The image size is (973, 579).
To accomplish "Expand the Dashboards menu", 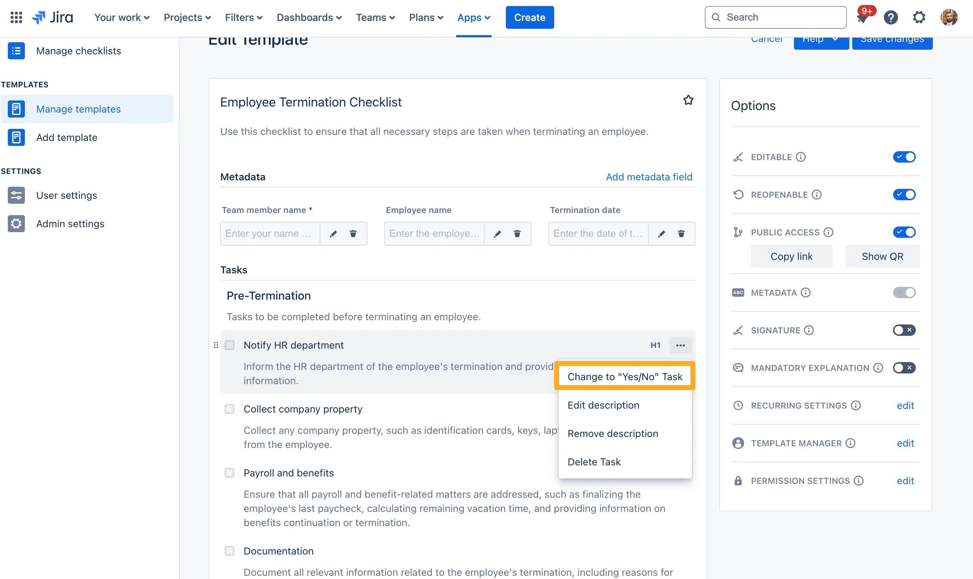I will (309, 17).
